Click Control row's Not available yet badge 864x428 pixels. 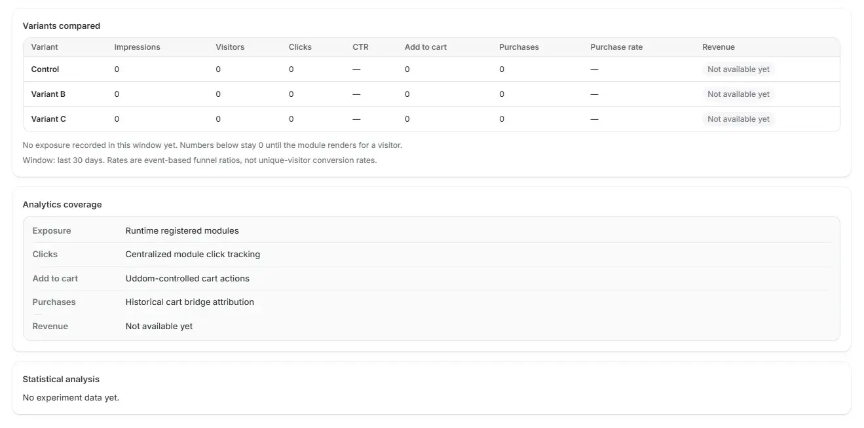pos(738,69)
